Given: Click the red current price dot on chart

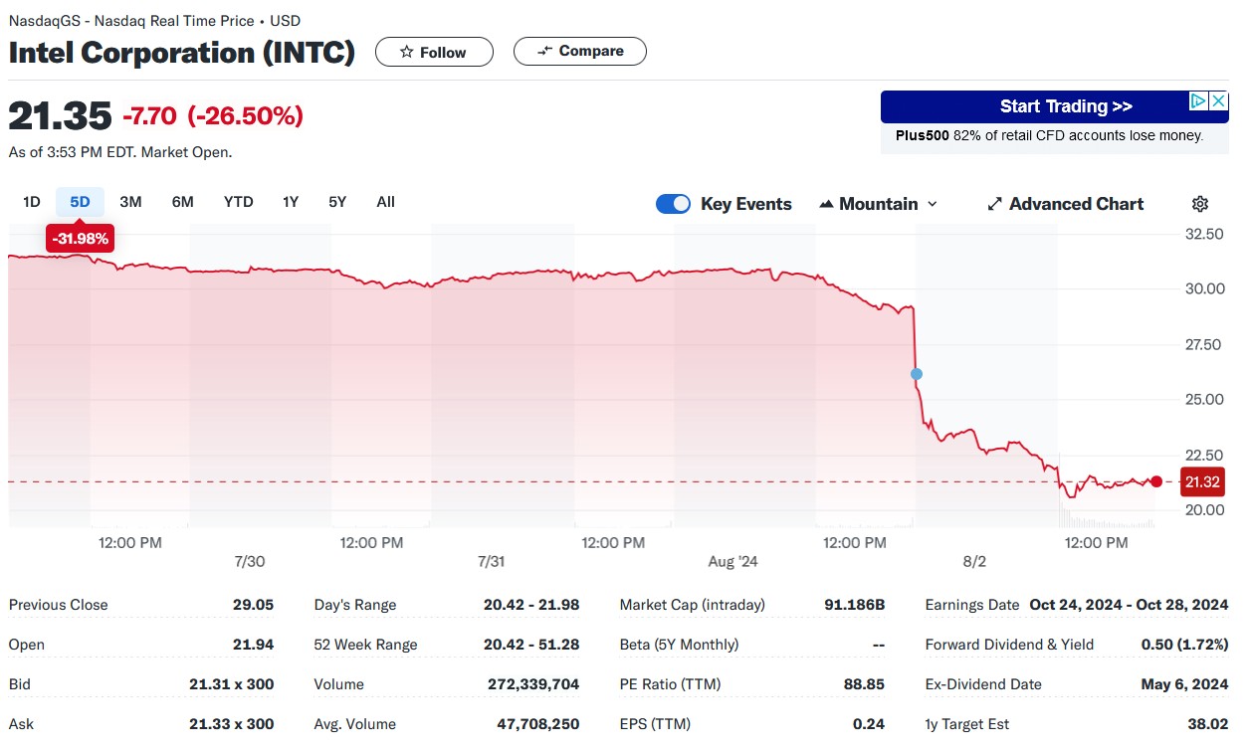Looking at the screenshot, I should [x=1155, y=481].
